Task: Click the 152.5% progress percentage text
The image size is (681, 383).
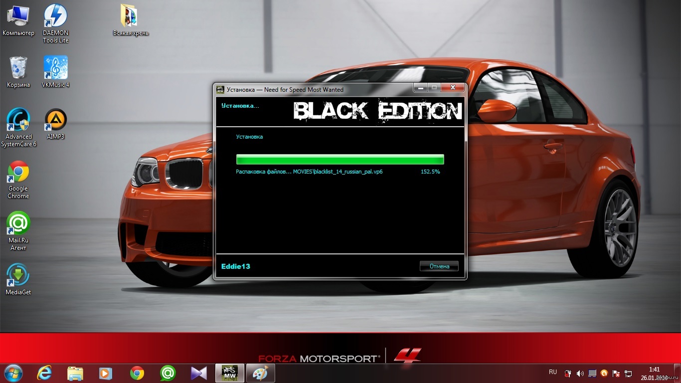Action: tap(430, 172)
